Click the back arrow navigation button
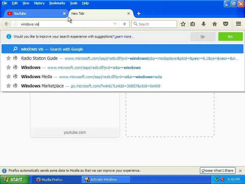Viewport: 245px width, 184px height. [6, 24]
